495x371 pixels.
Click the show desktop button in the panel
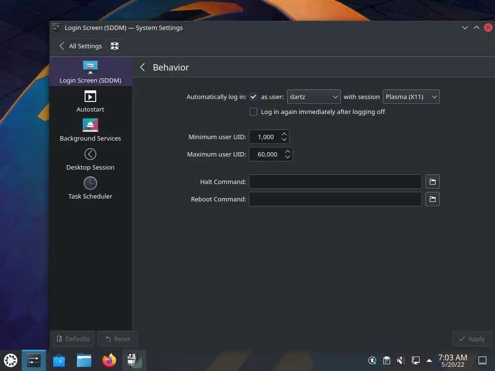(482, 360)
